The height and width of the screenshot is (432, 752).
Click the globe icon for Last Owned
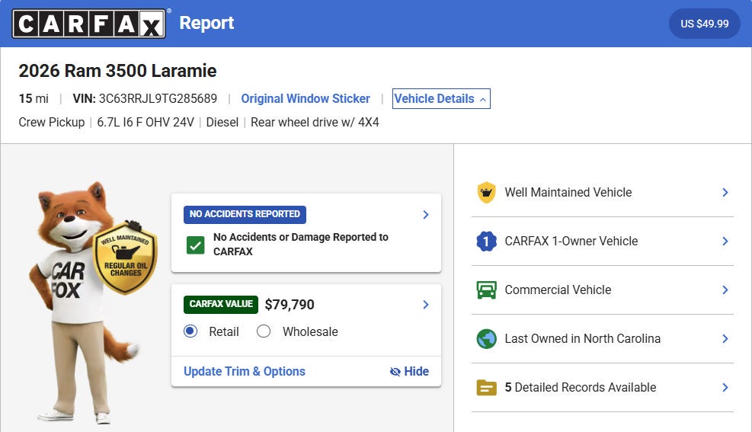pyautogui.click(x=486, y=339)
